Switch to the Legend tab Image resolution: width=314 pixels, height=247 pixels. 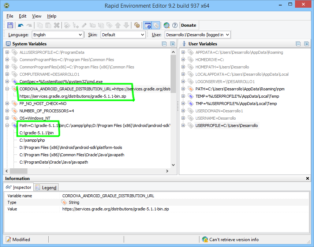coord(46,188)
